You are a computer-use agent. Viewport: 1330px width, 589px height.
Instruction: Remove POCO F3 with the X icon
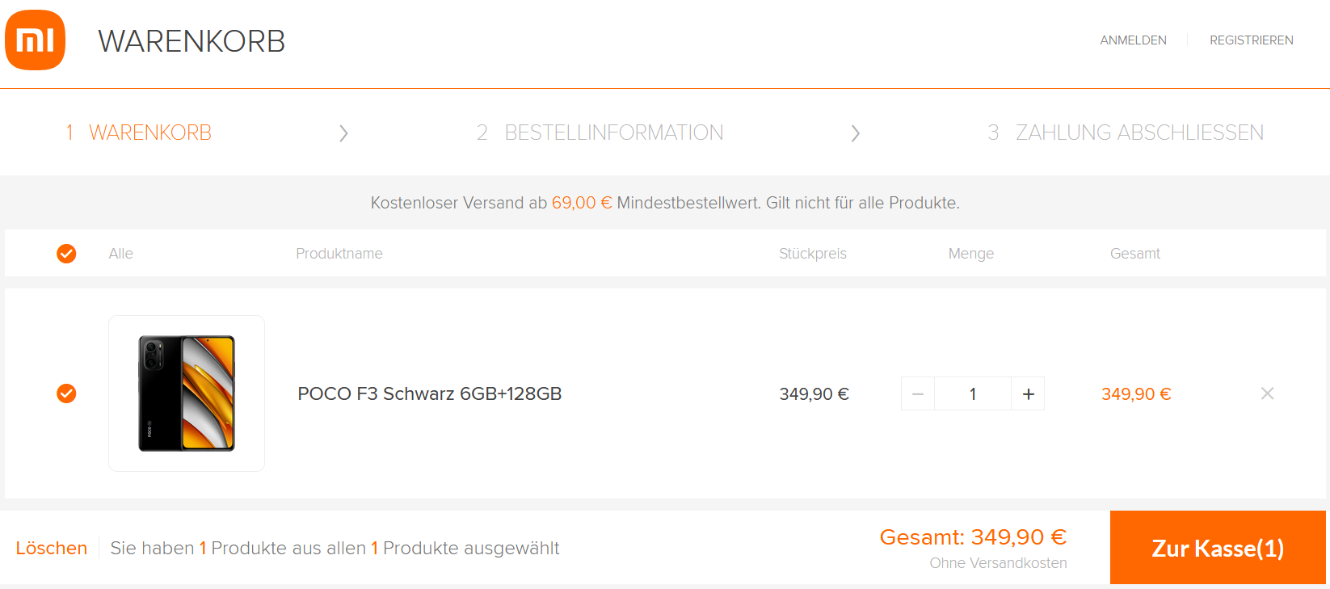pyautogui.click(x=1267, y=393)
